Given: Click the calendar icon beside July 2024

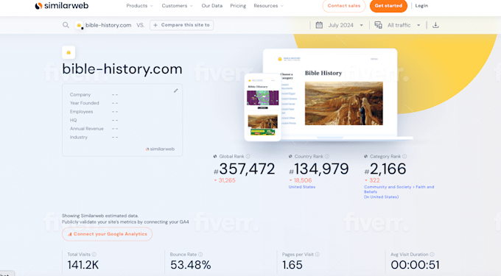Looking at the screenshot, I should point(319,25).
